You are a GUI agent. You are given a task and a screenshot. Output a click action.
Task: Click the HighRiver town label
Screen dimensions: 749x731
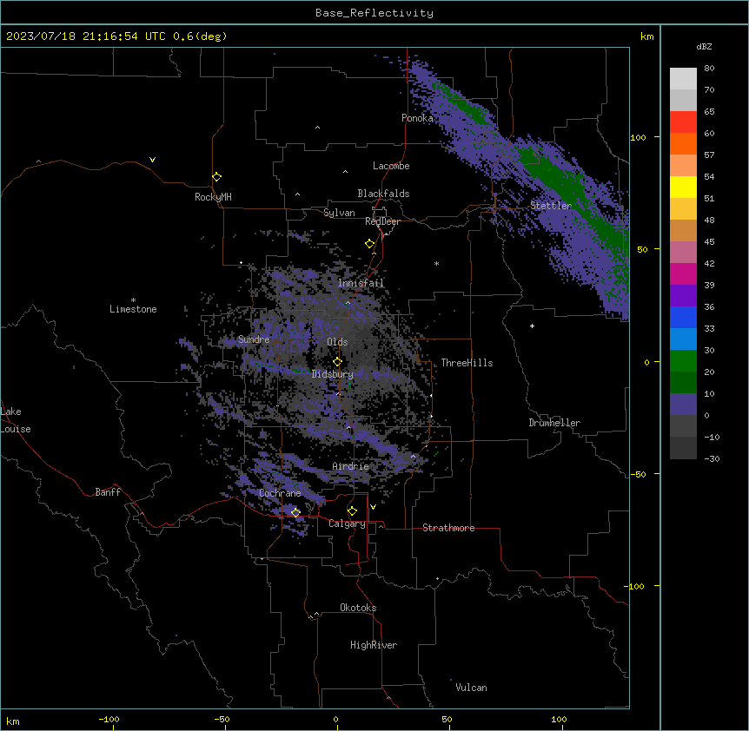tap(373, 645)
